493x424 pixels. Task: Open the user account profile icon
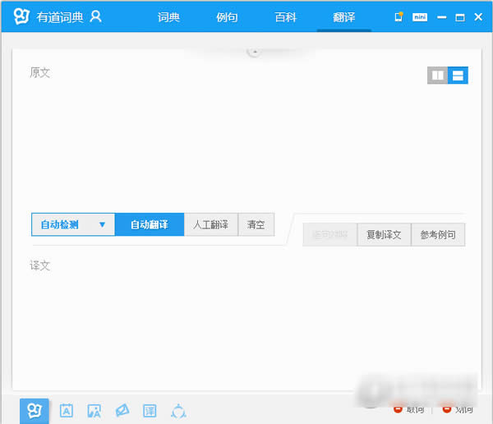[x=95, y=16]
